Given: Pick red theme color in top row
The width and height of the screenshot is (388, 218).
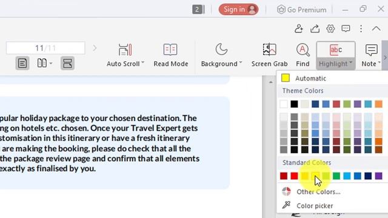Looking at the screenshot, I should click(336, 104).
